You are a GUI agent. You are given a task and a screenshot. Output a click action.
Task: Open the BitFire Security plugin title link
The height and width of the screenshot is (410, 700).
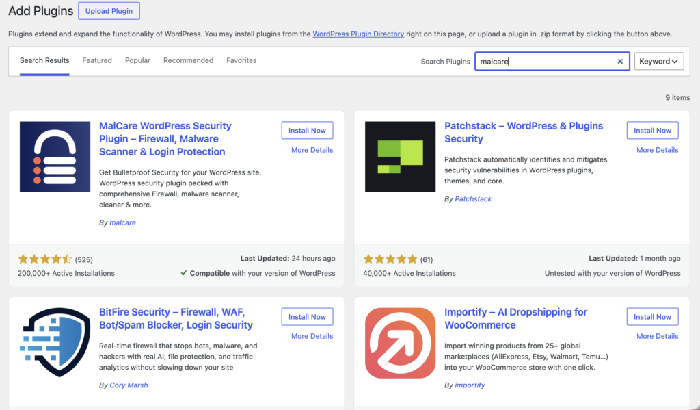point(176,318)
